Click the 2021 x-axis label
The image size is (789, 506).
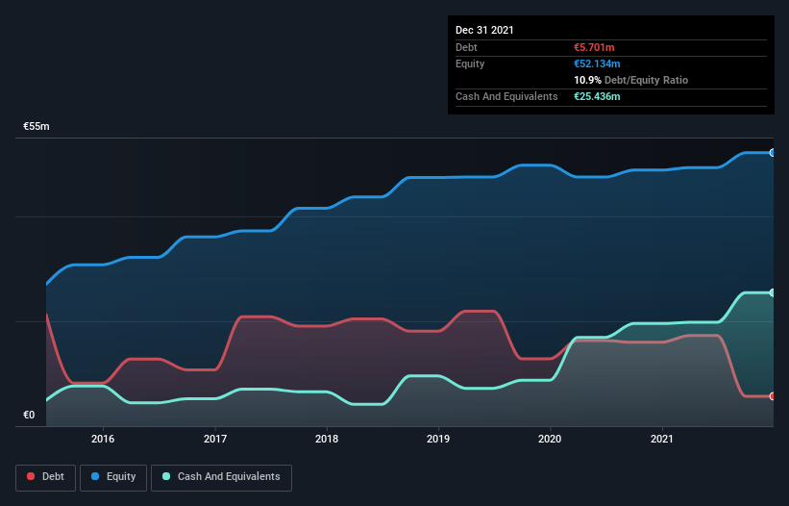point(662,439)
